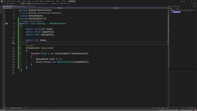Open the Правка menu
The image size is (197, 111).
(x=9, y=1)
